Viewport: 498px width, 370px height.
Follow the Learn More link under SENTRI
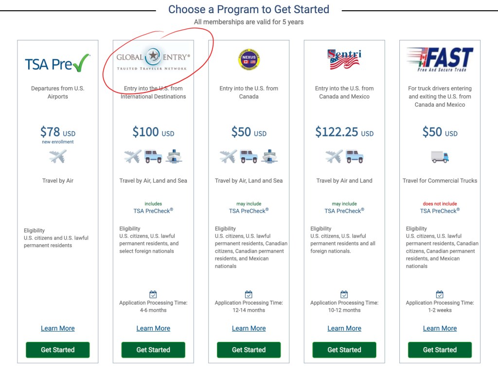[344, 329]
